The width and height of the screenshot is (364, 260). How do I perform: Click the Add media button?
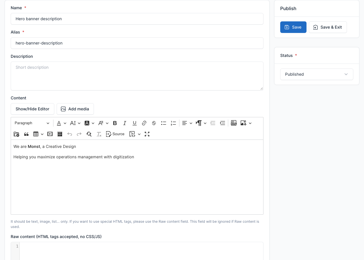(75, 109)
